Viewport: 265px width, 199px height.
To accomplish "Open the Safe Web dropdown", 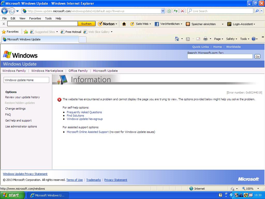I will [x=141, y=24].
